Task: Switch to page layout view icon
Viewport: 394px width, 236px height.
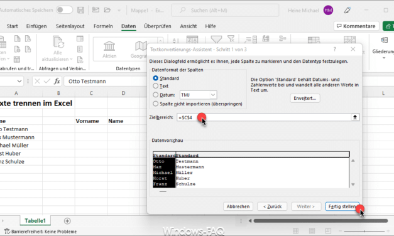Action: tap(312, 231)
